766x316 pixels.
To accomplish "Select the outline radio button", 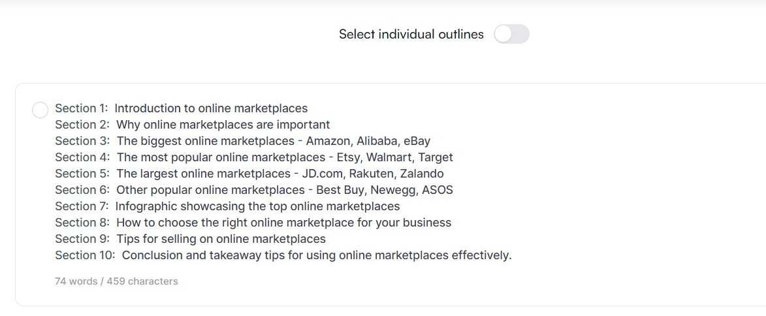I will 40,110.
